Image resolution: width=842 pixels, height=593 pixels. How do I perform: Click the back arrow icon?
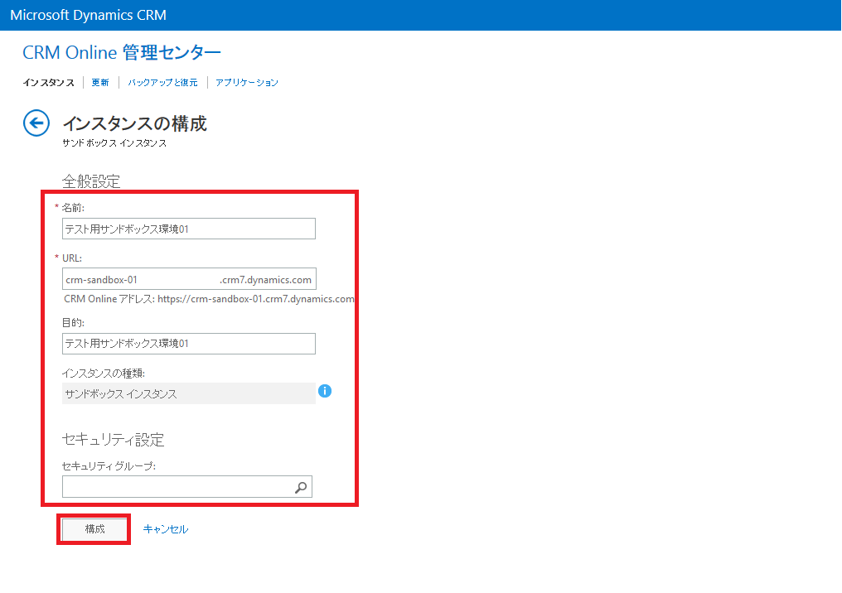click(x=36, y=123)
